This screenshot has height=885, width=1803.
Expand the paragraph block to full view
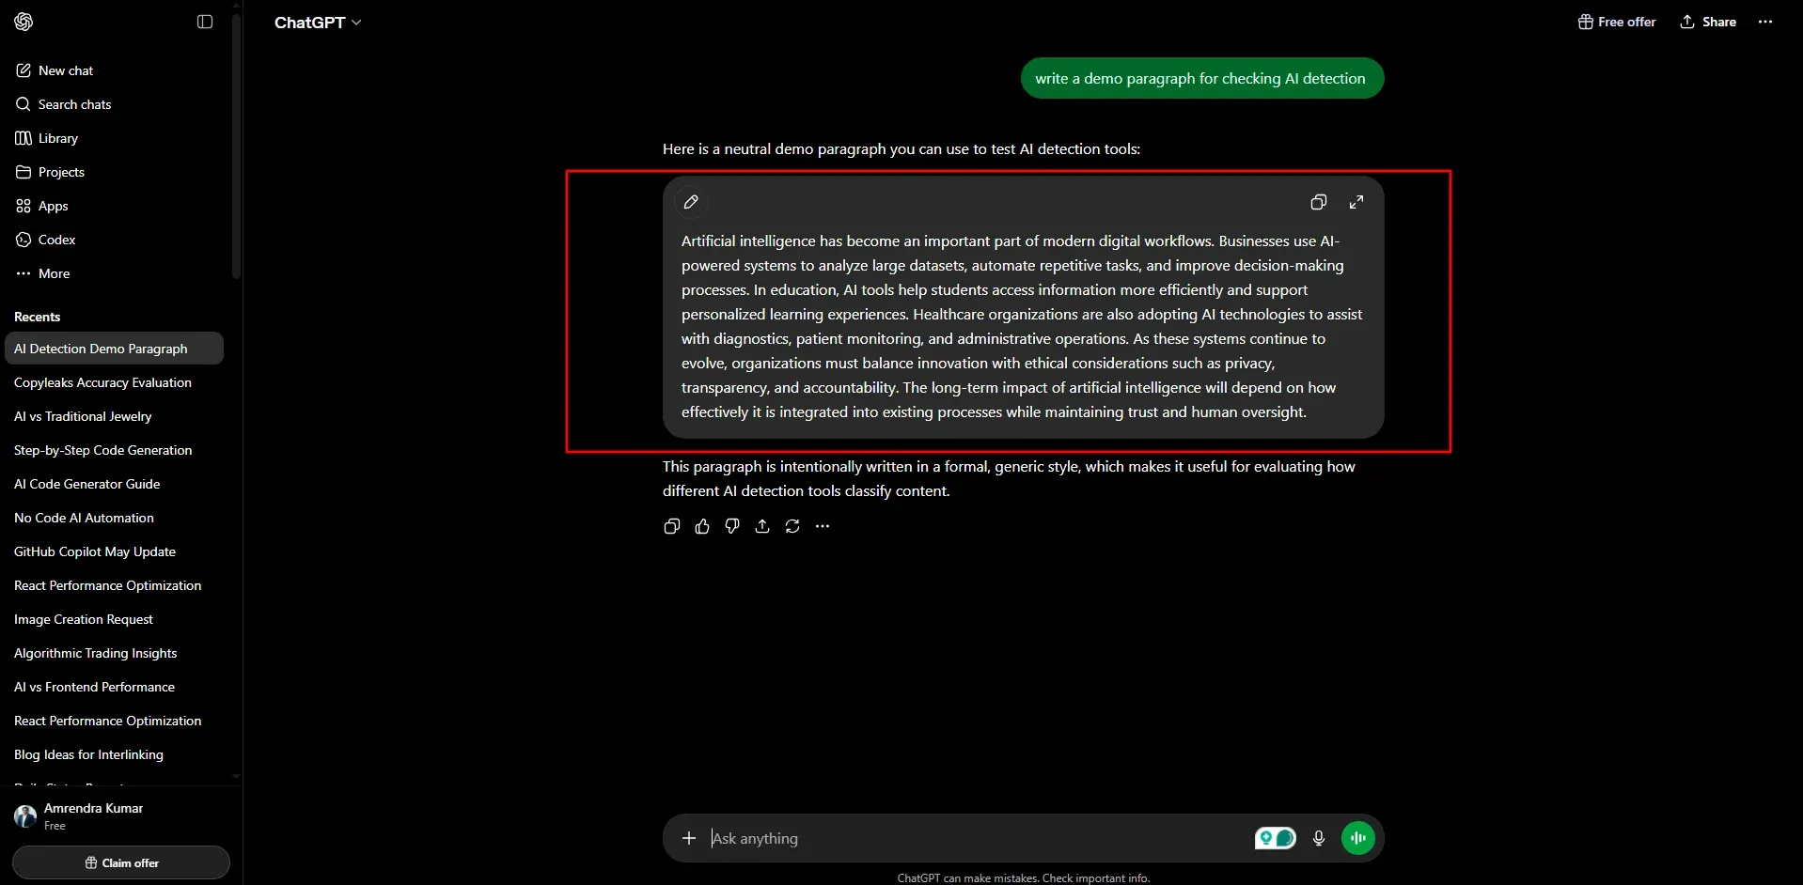pos(1356,202)
